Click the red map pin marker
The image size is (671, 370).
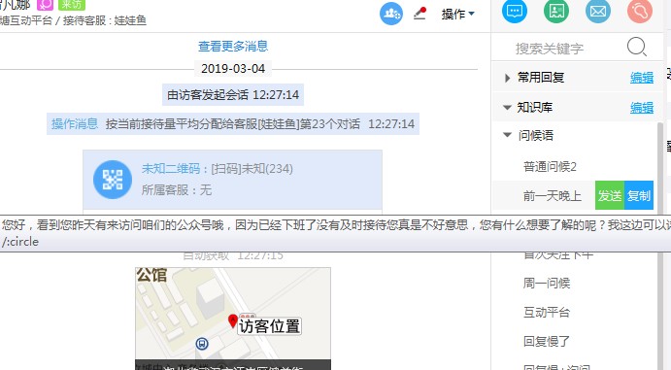232,321
